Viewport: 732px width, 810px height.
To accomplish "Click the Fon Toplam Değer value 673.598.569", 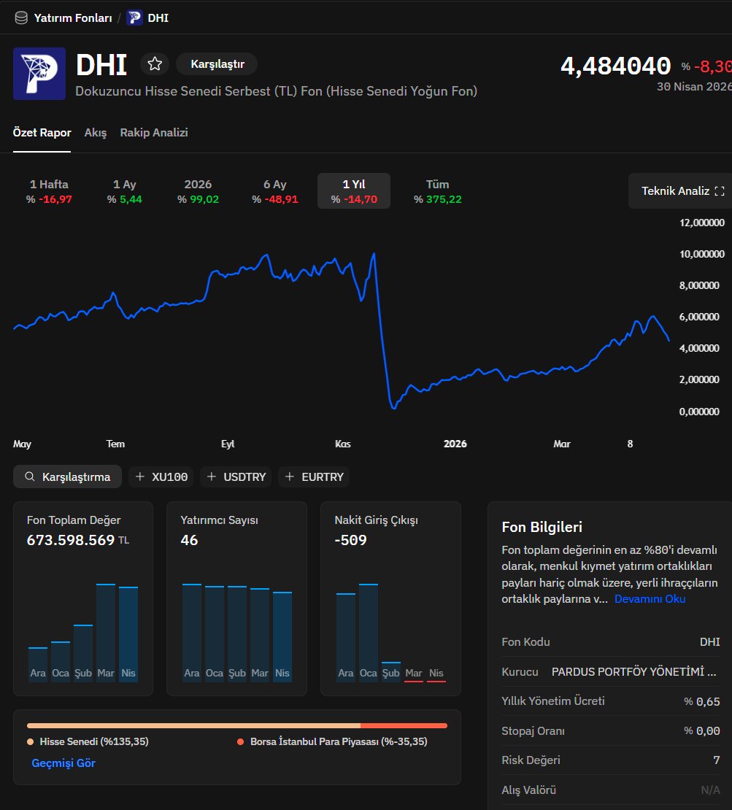I will click(71, 540).
